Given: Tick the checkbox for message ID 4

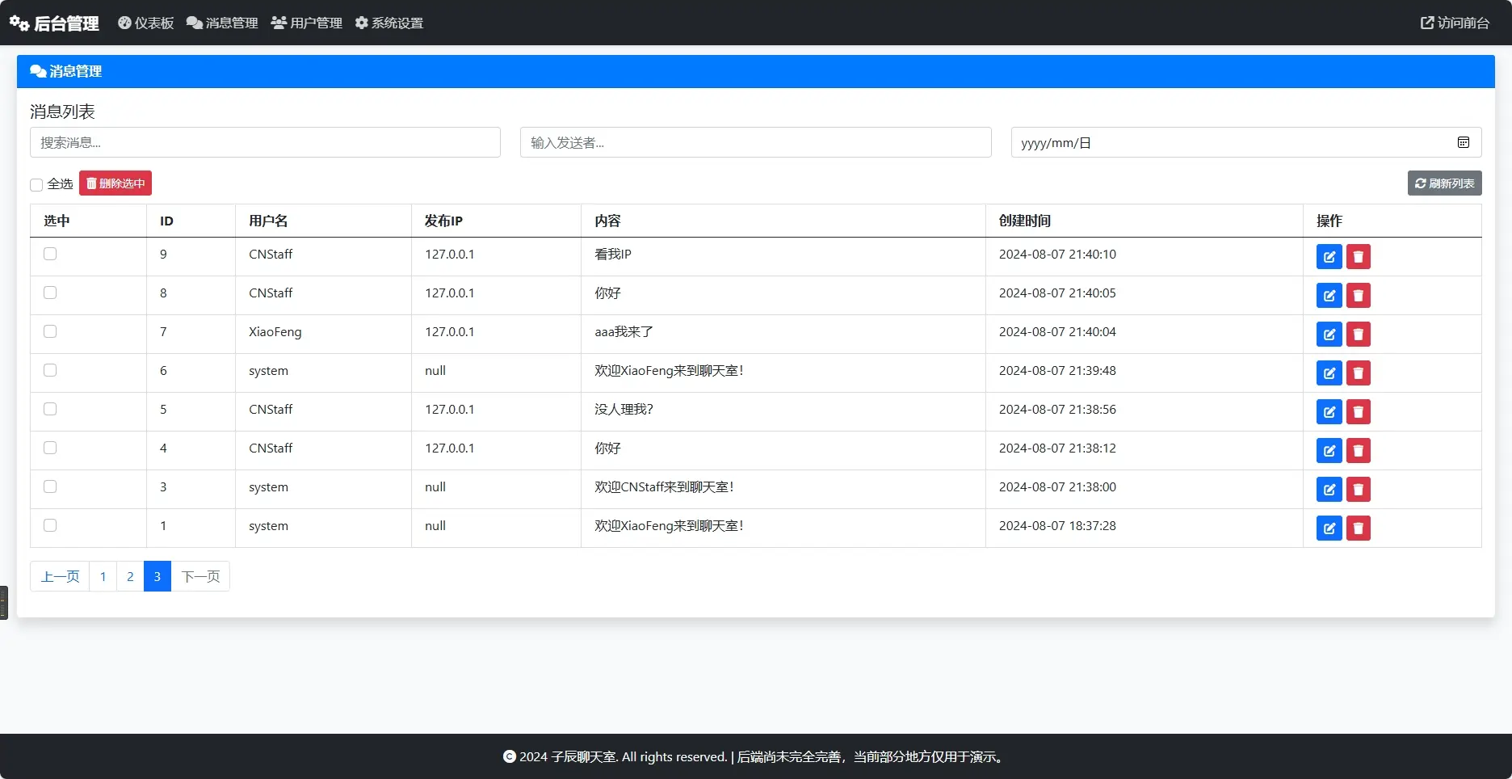Looking at the screenshot, I should tap(50, 448).
